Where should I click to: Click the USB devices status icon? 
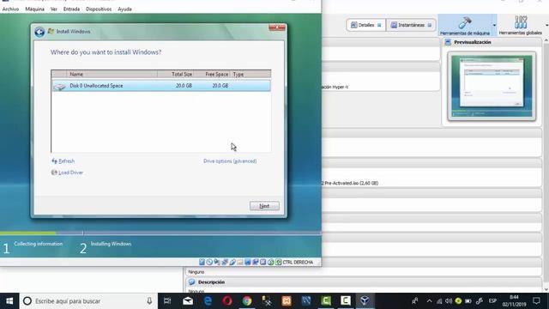232,262
